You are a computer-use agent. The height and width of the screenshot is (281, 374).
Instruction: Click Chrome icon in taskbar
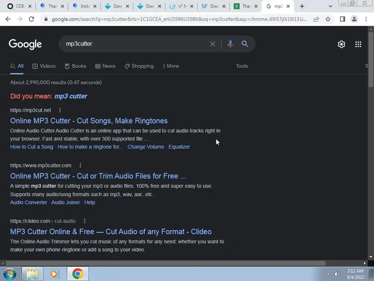pyautogui.click(x=78, y=274)
